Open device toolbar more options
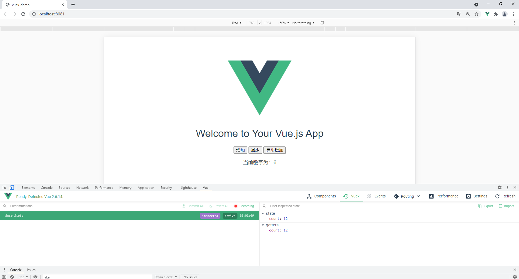 point(514,23)
